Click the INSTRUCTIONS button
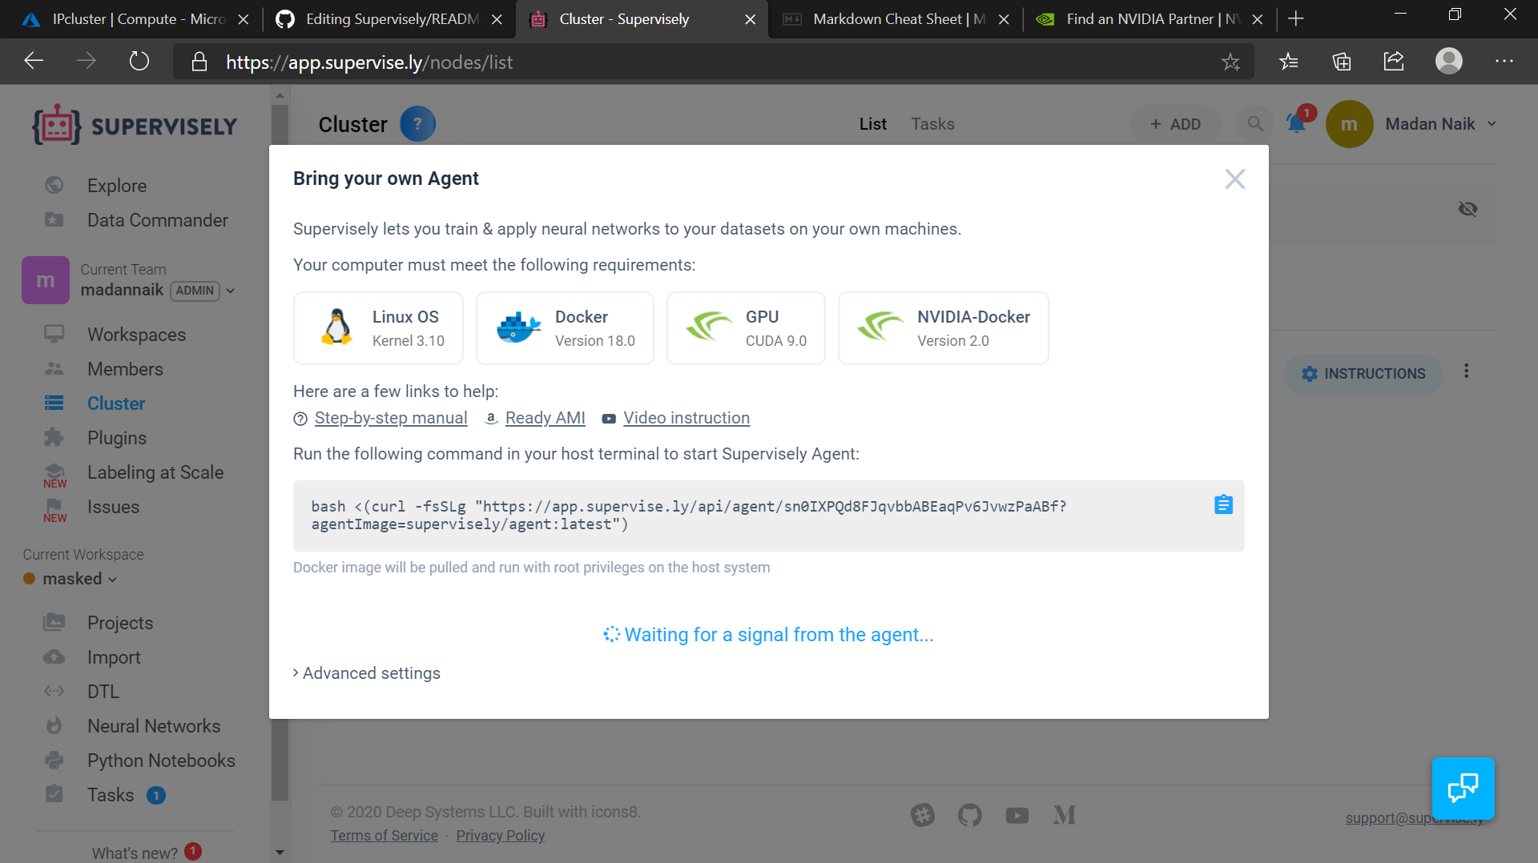The height and width of the screenshot is (863, 1538). click(1363, 373)
